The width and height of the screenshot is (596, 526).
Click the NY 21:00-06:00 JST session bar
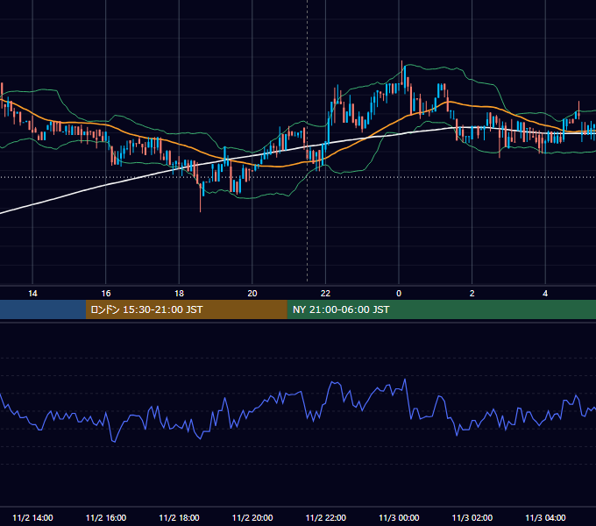point(441,309)
